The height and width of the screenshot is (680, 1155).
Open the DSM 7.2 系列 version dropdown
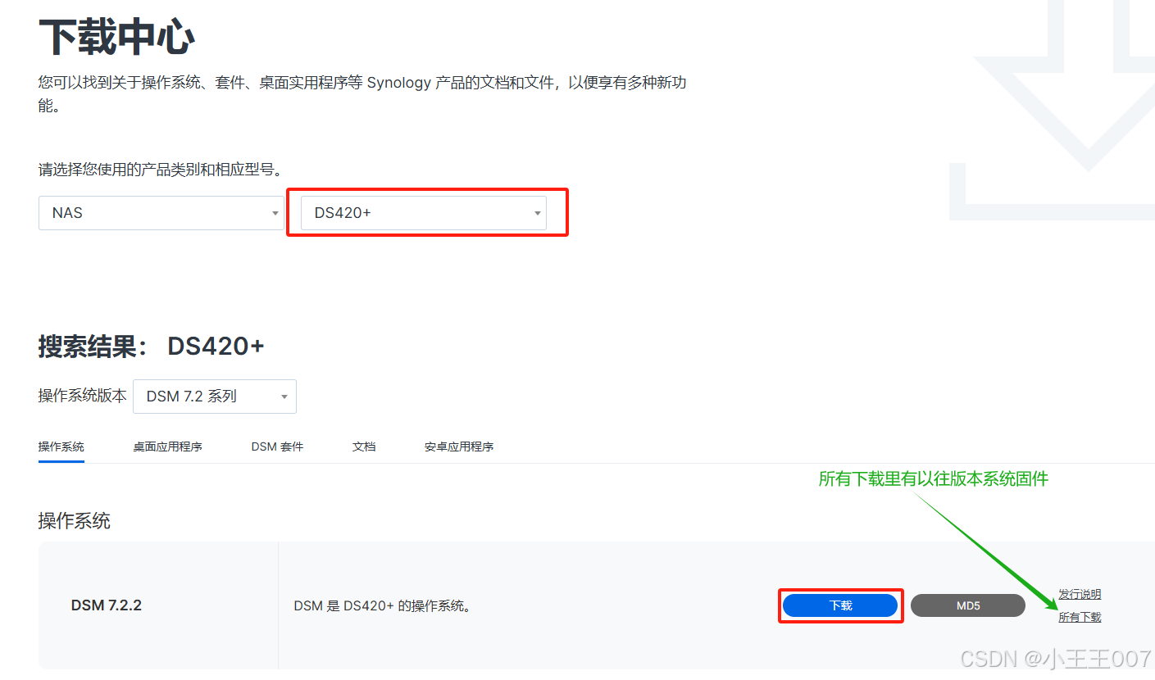pyautogui.click(x=215, y=396)
